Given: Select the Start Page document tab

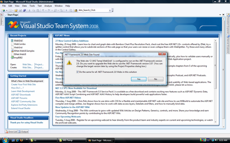Looking at the screenshot, I should tap(13, 15).
